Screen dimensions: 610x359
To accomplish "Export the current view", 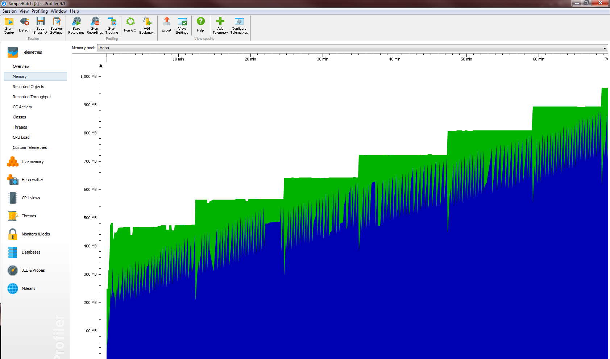I will pyautogui.click(x=166, y=25).
